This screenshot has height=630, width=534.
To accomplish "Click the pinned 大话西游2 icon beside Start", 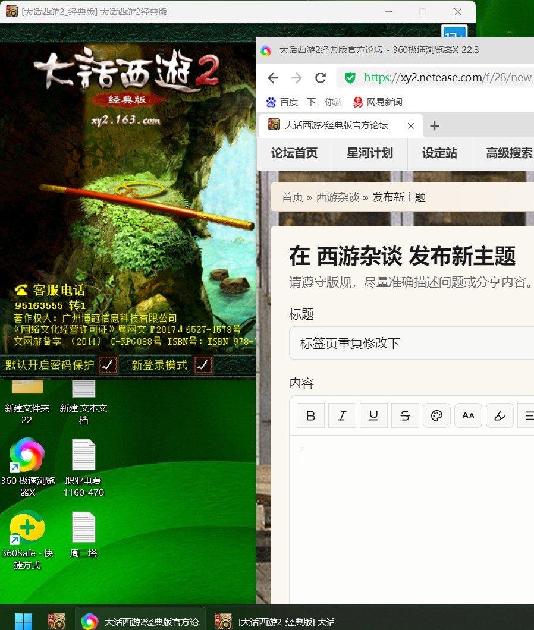I will pyautogui.click(x=56, y=621).
